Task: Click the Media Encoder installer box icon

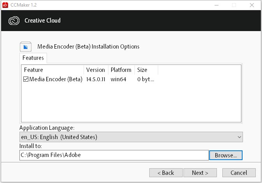Action: tap(26, 47)
